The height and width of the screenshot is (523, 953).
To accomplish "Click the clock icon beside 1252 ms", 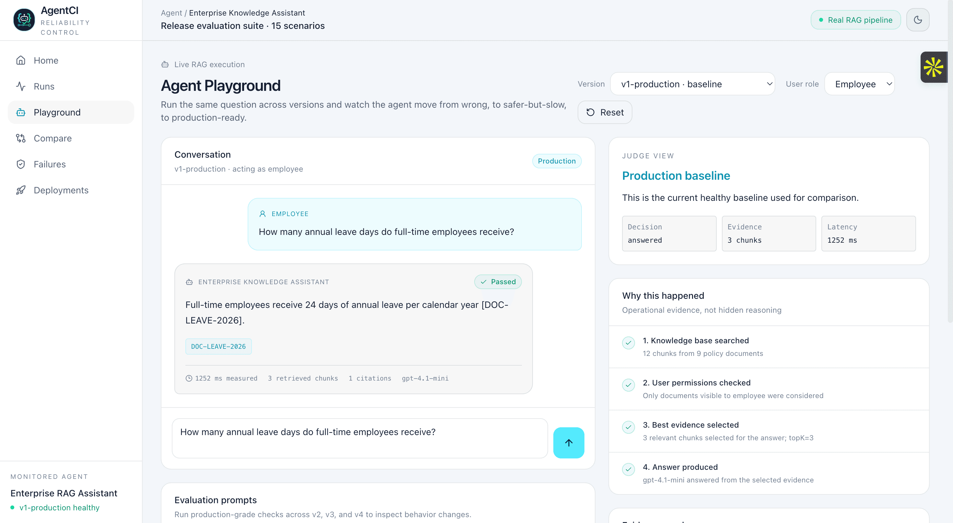I will (x=189, y=378).
